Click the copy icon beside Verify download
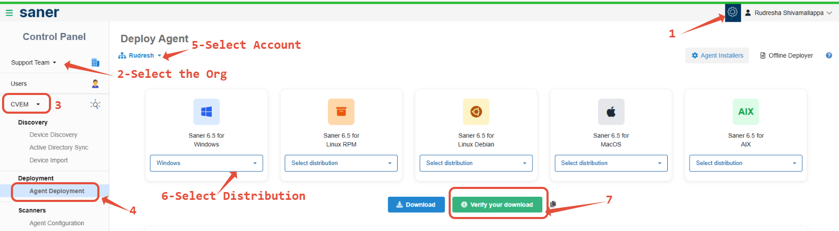 point(553,204)
